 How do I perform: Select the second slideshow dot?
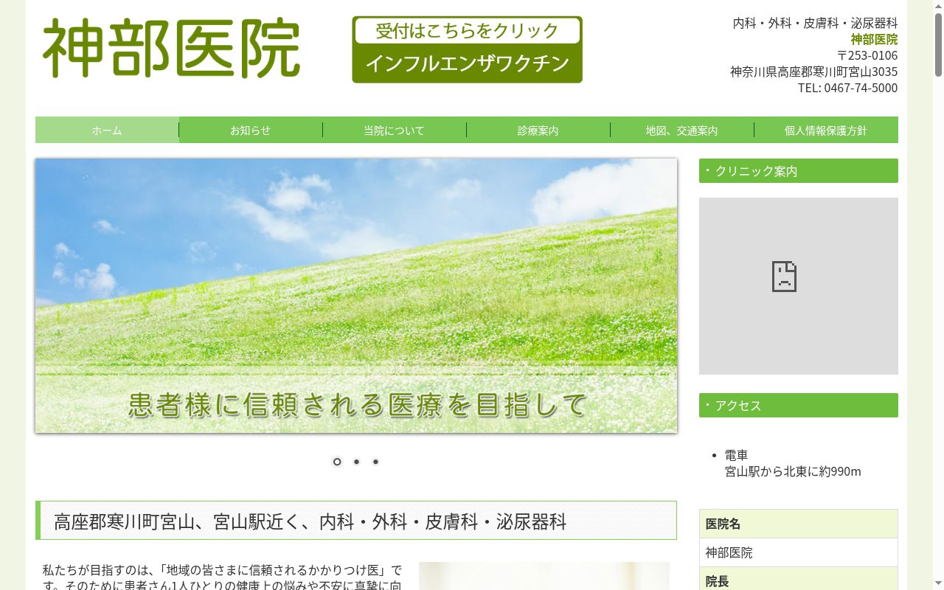pos(356,462)
